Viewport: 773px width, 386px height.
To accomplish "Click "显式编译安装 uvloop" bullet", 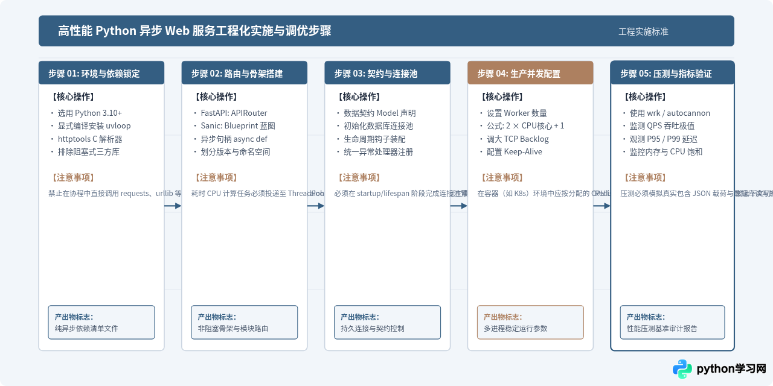I will 94,126.
